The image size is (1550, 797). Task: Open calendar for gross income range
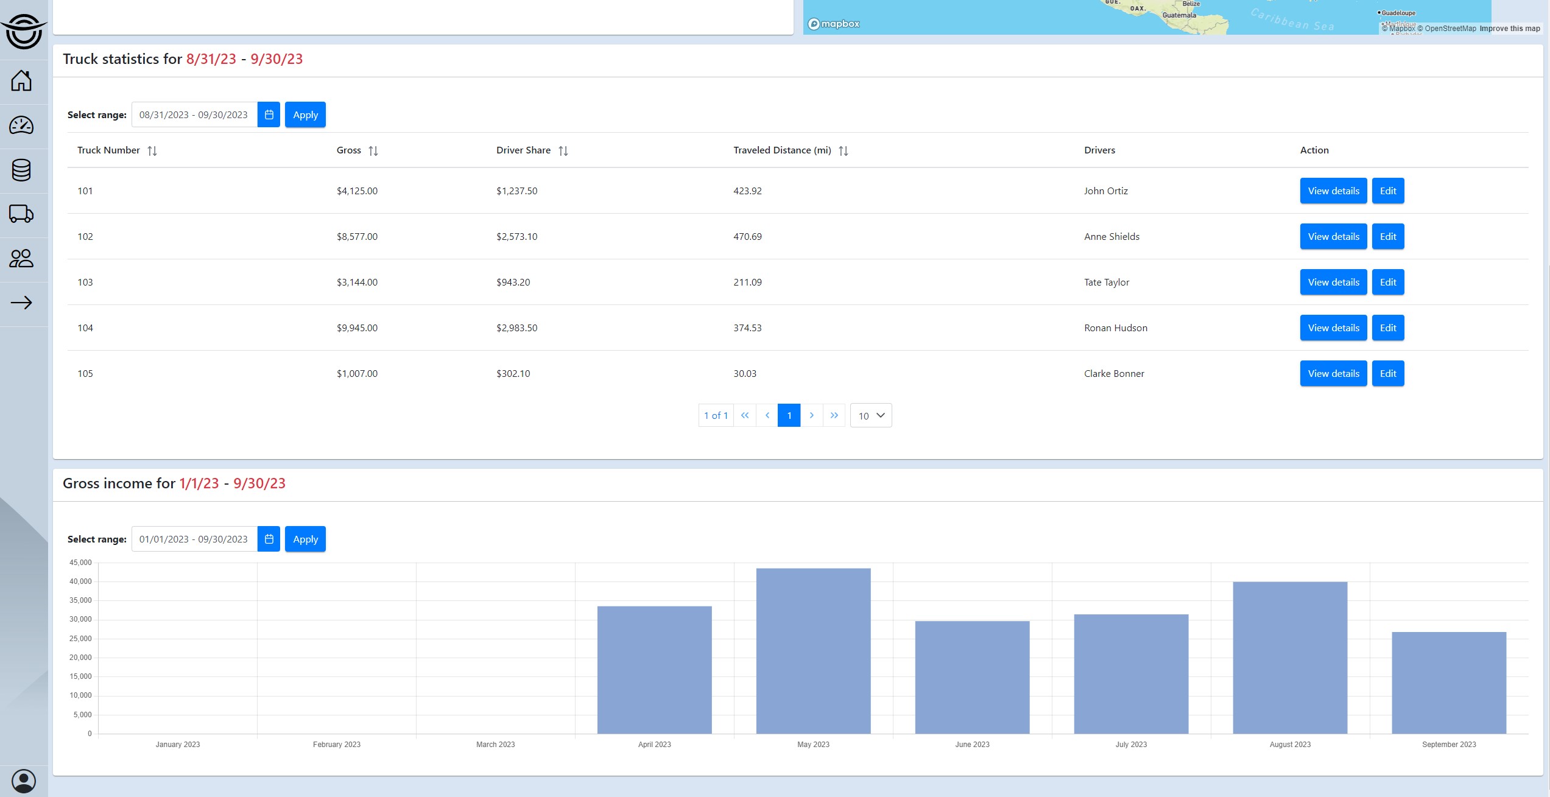269,539
